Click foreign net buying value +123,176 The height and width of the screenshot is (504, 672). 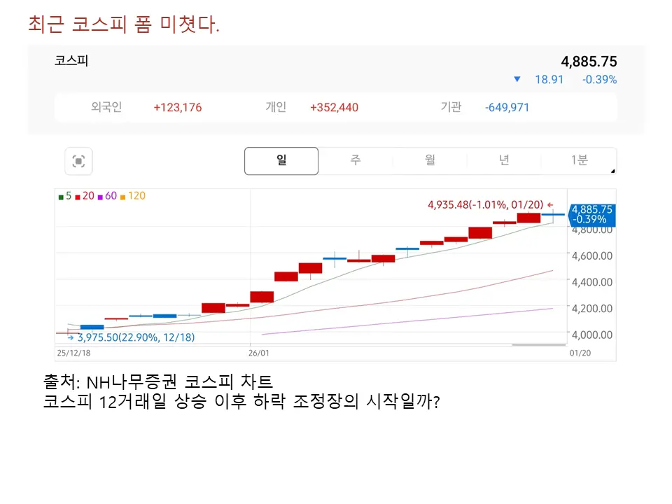(177, 108)
